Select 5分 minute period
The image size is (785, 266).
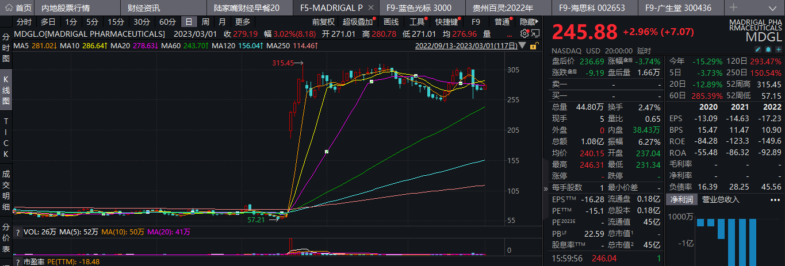tap(92, 22)
